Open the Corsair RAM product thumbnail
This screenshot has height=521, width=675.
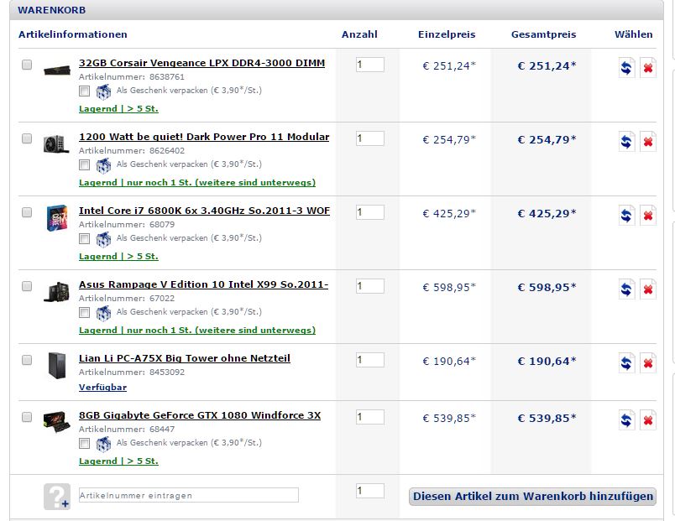tap(57, 69)
